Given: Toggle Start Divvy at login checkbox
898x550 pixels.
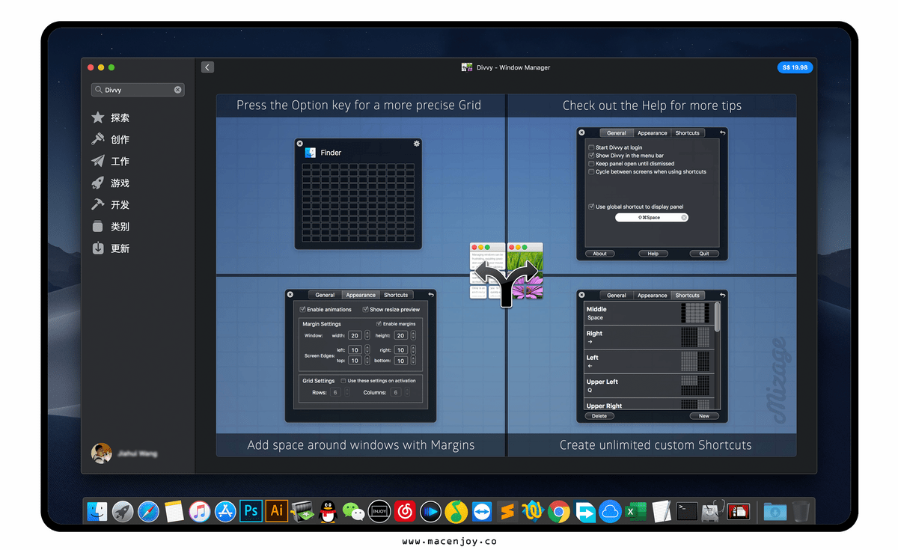Looking at the screenshot, I should (x=592, y=147).
